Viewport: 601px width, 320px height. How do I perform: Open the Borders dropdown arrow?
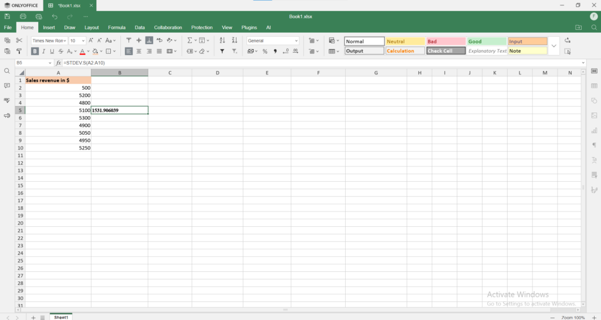pyautogui.click(x=114, y=51)
